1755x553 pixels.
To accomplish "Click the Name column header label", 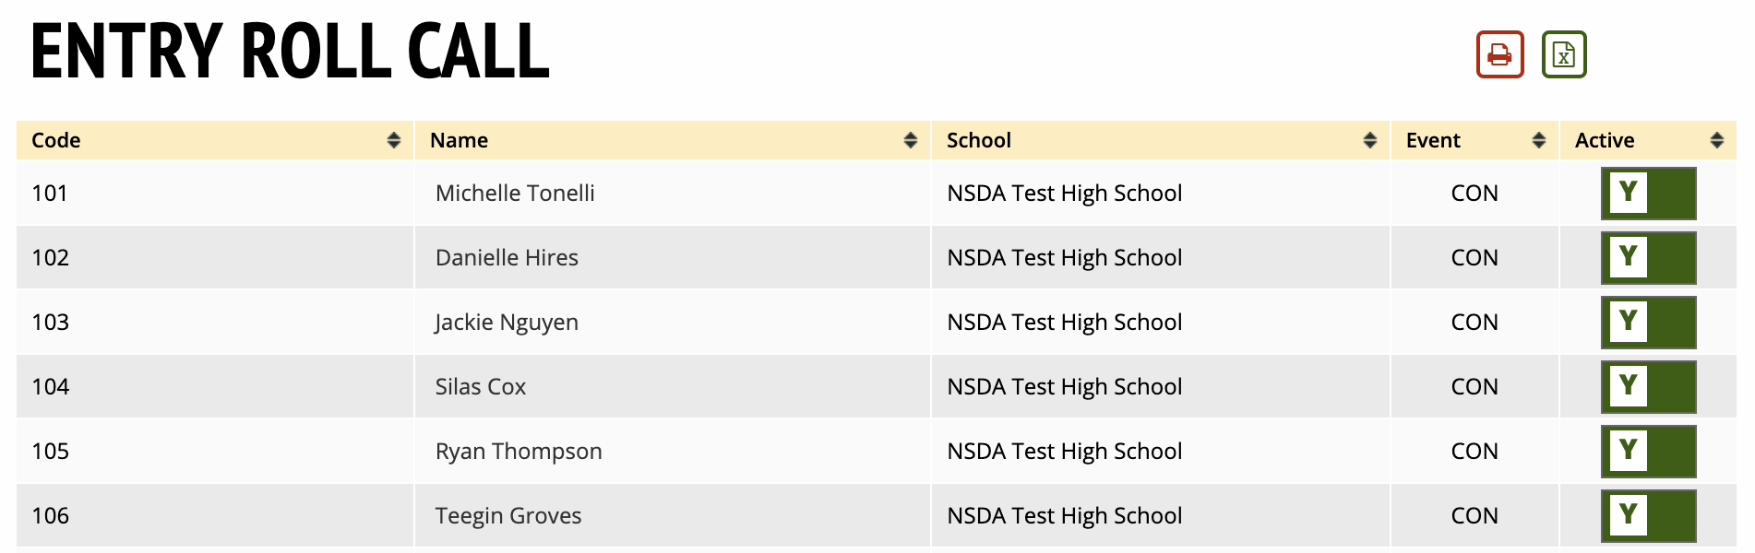I will tap(459, 140).
